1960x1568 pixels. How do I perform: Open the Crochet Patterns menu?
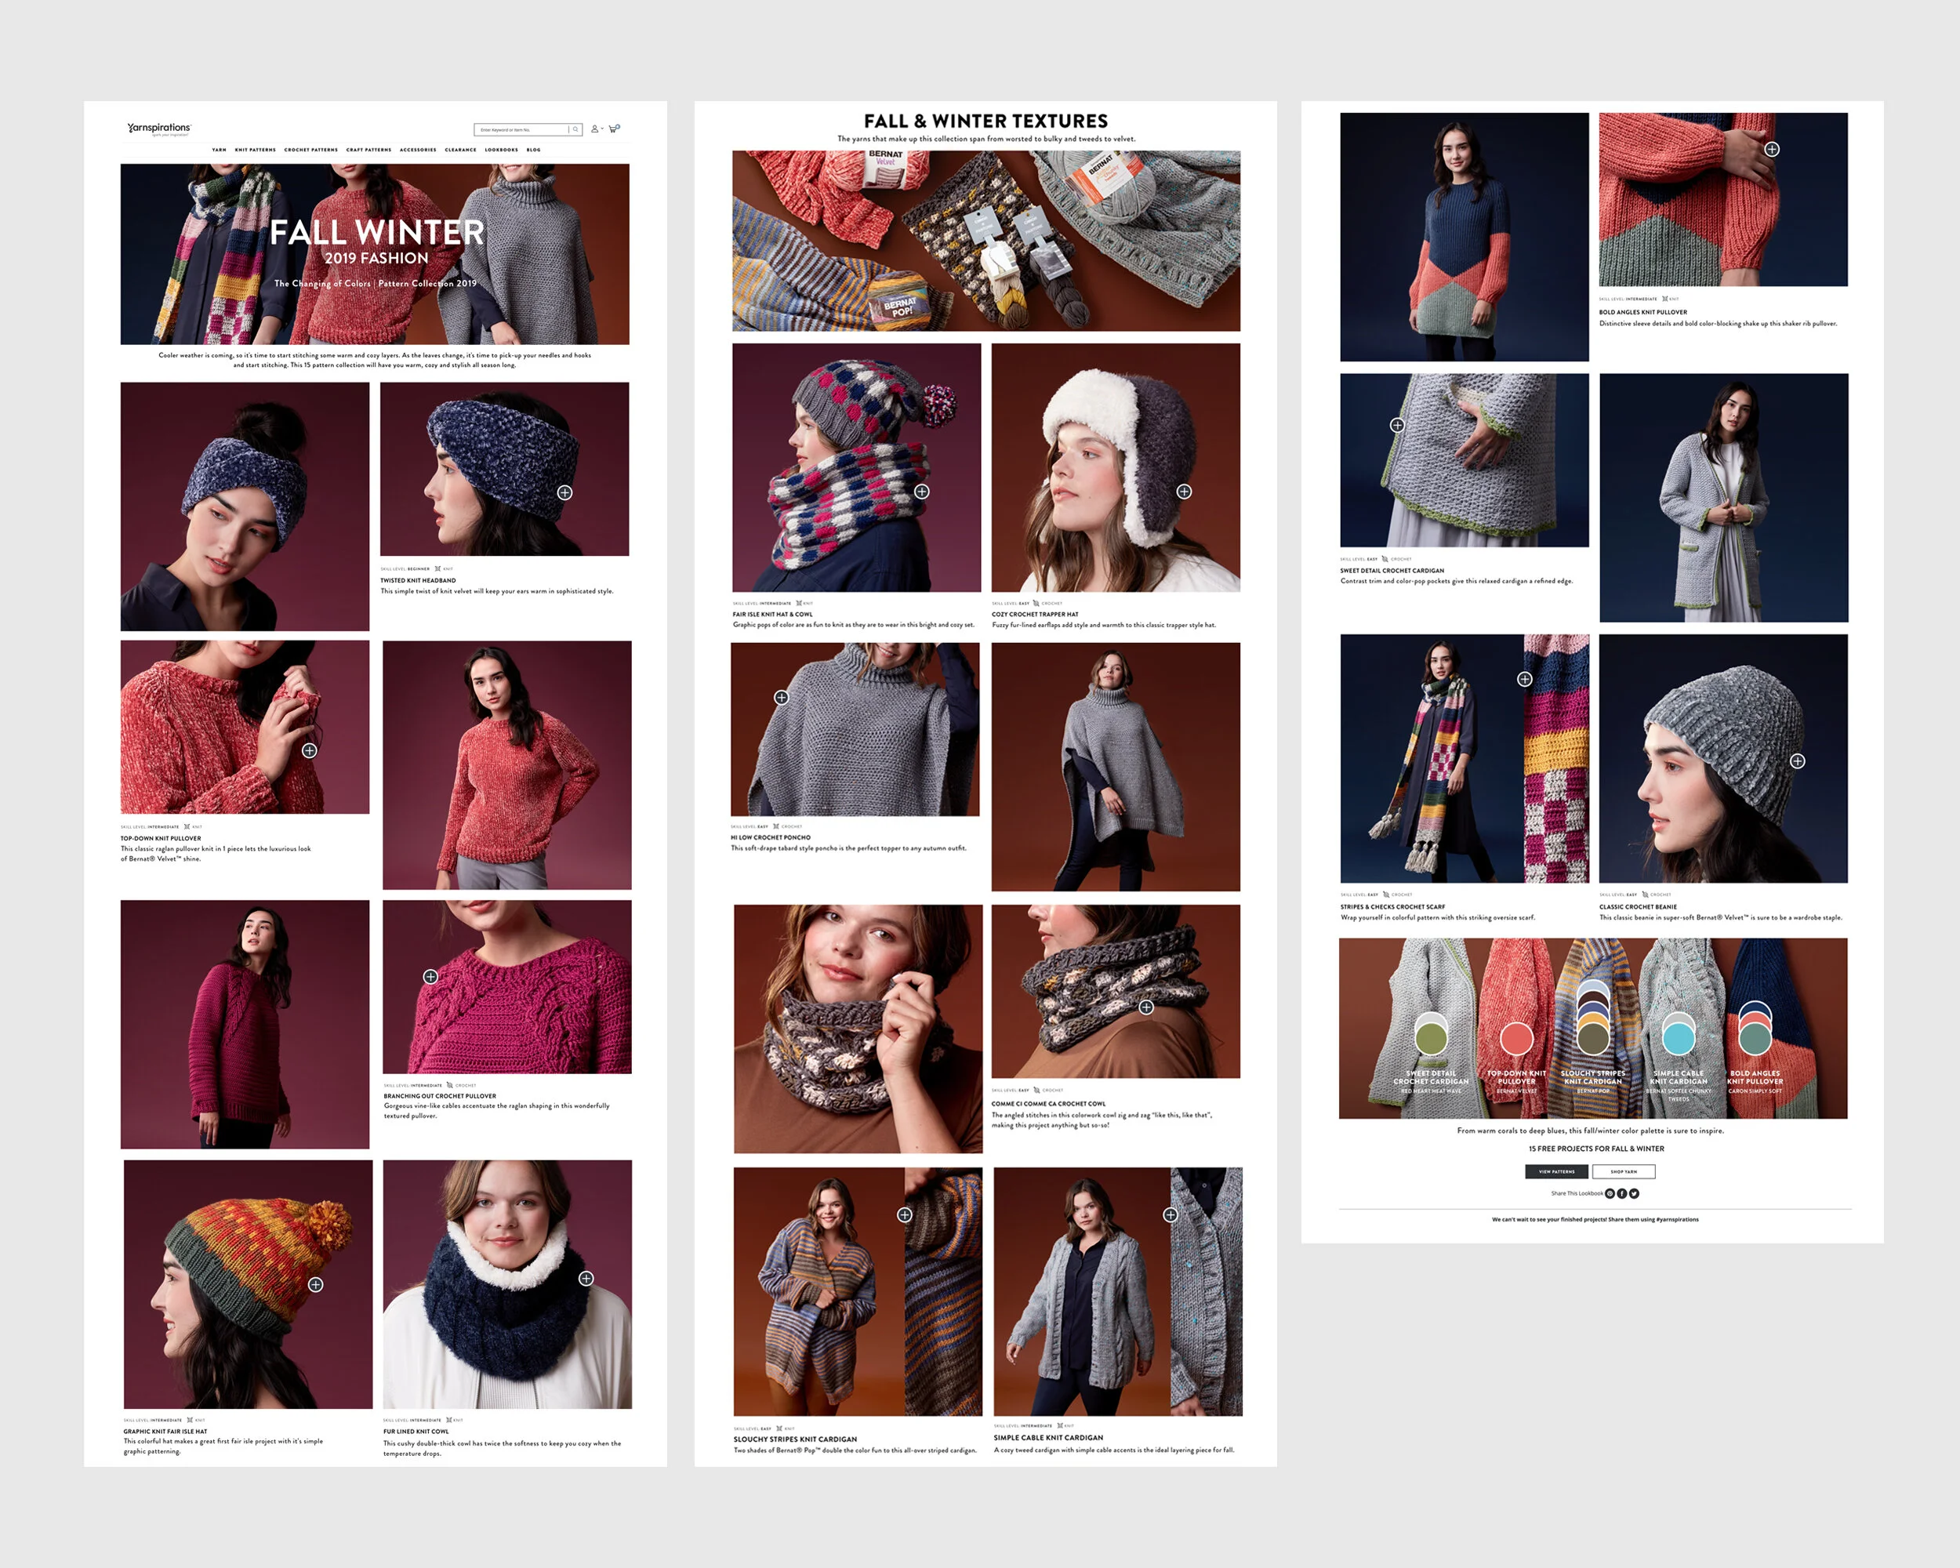[x=311, y=150]
